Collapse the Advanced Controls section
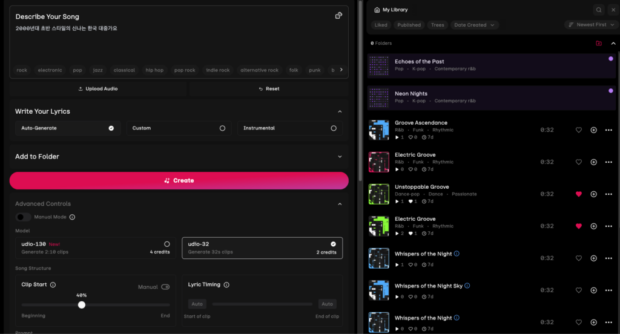The image size is (620, 334). (340, 204)
